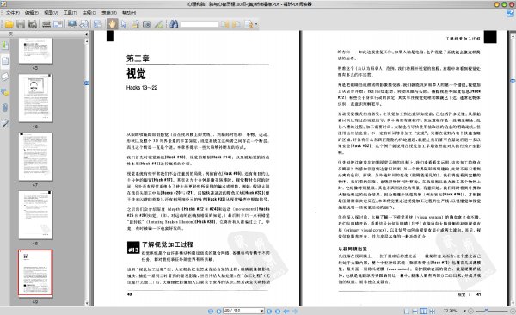
Task: Toggle continuous facing layout mode
Action: pyautogui.click(x=432, y=311)
